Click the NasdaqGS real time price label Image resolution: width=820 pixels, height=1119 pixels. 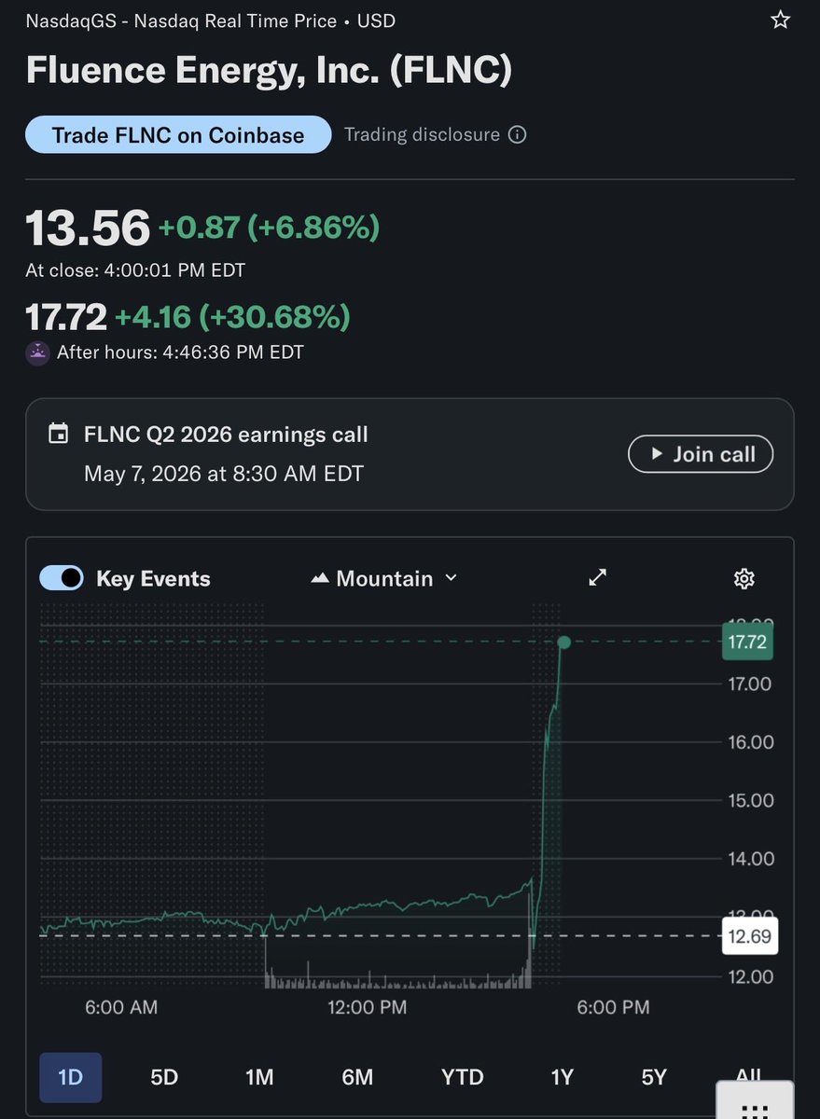click(x=210, y=20)
